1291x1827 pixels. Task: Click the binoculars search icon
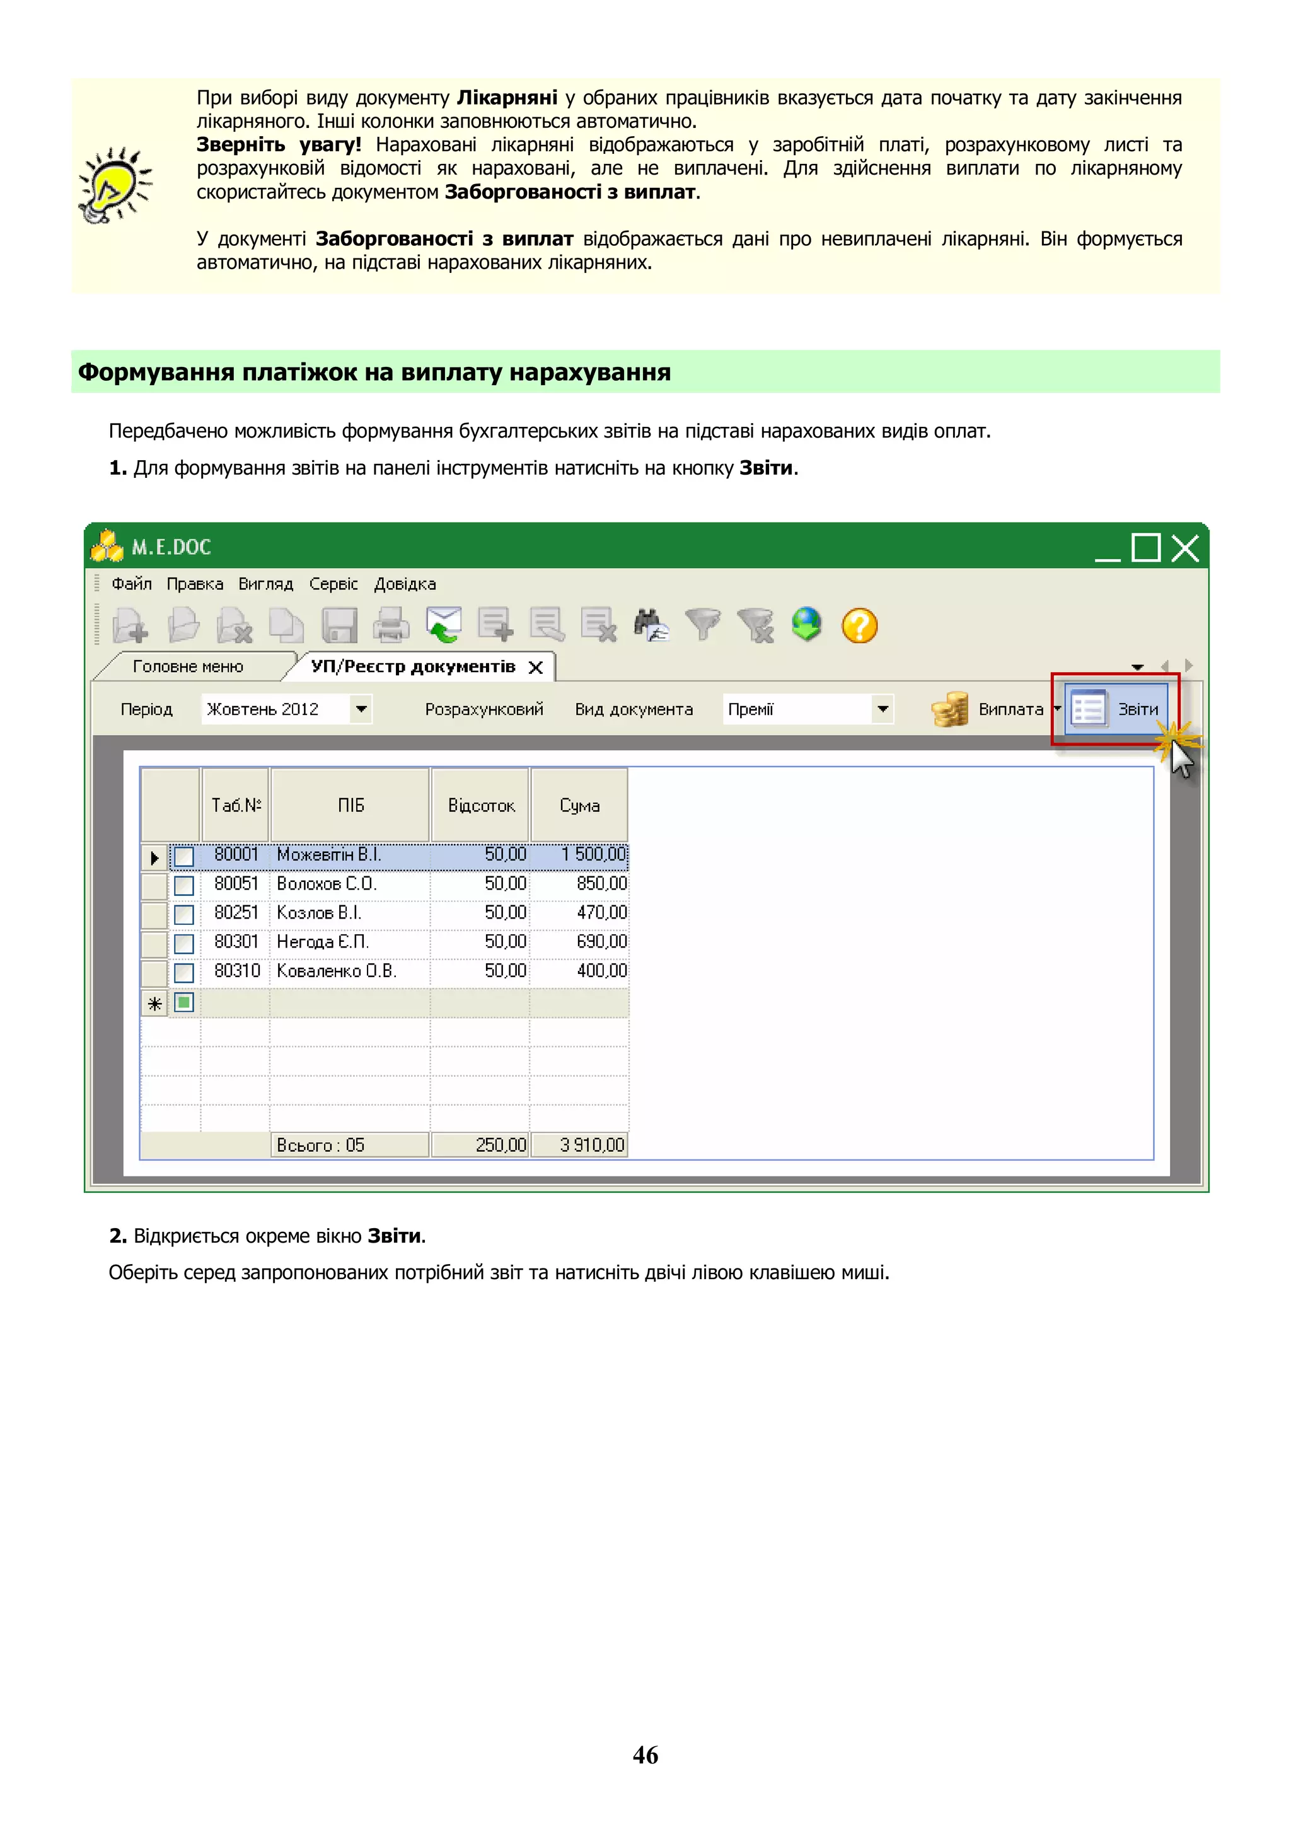(x=651, y=625)
